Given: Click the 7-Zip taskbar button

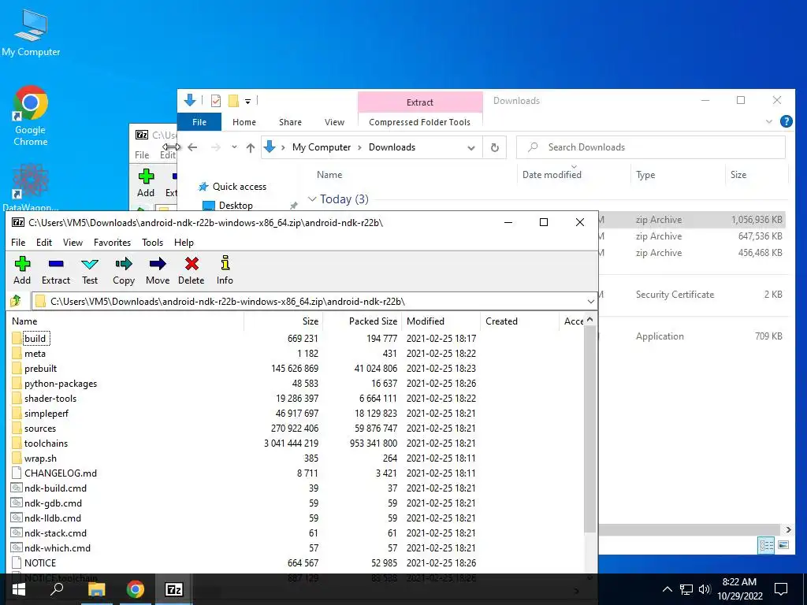Looking at the screenshot, I should pyautogui.click(x=174, y=589).
